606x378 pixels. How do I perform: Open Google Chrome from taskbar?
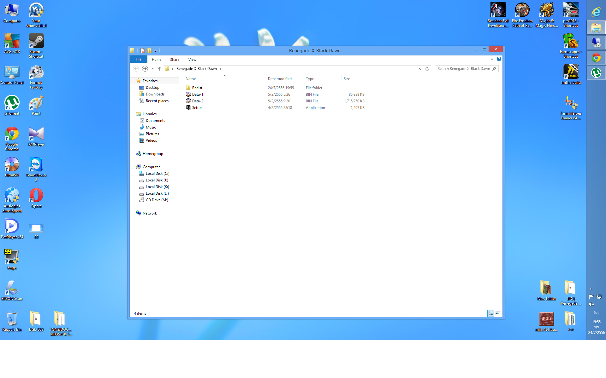[596, 58]
